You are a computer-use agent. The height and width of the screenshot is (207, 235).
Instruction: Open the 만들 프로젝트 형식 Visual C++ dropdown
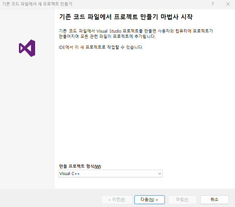coord(110,174)
